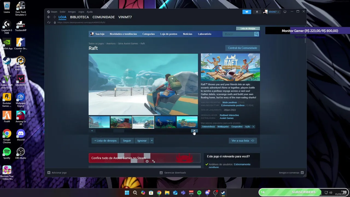Open Discord desktop shortcut
350x197 pixels.
(x=21, y=135)
